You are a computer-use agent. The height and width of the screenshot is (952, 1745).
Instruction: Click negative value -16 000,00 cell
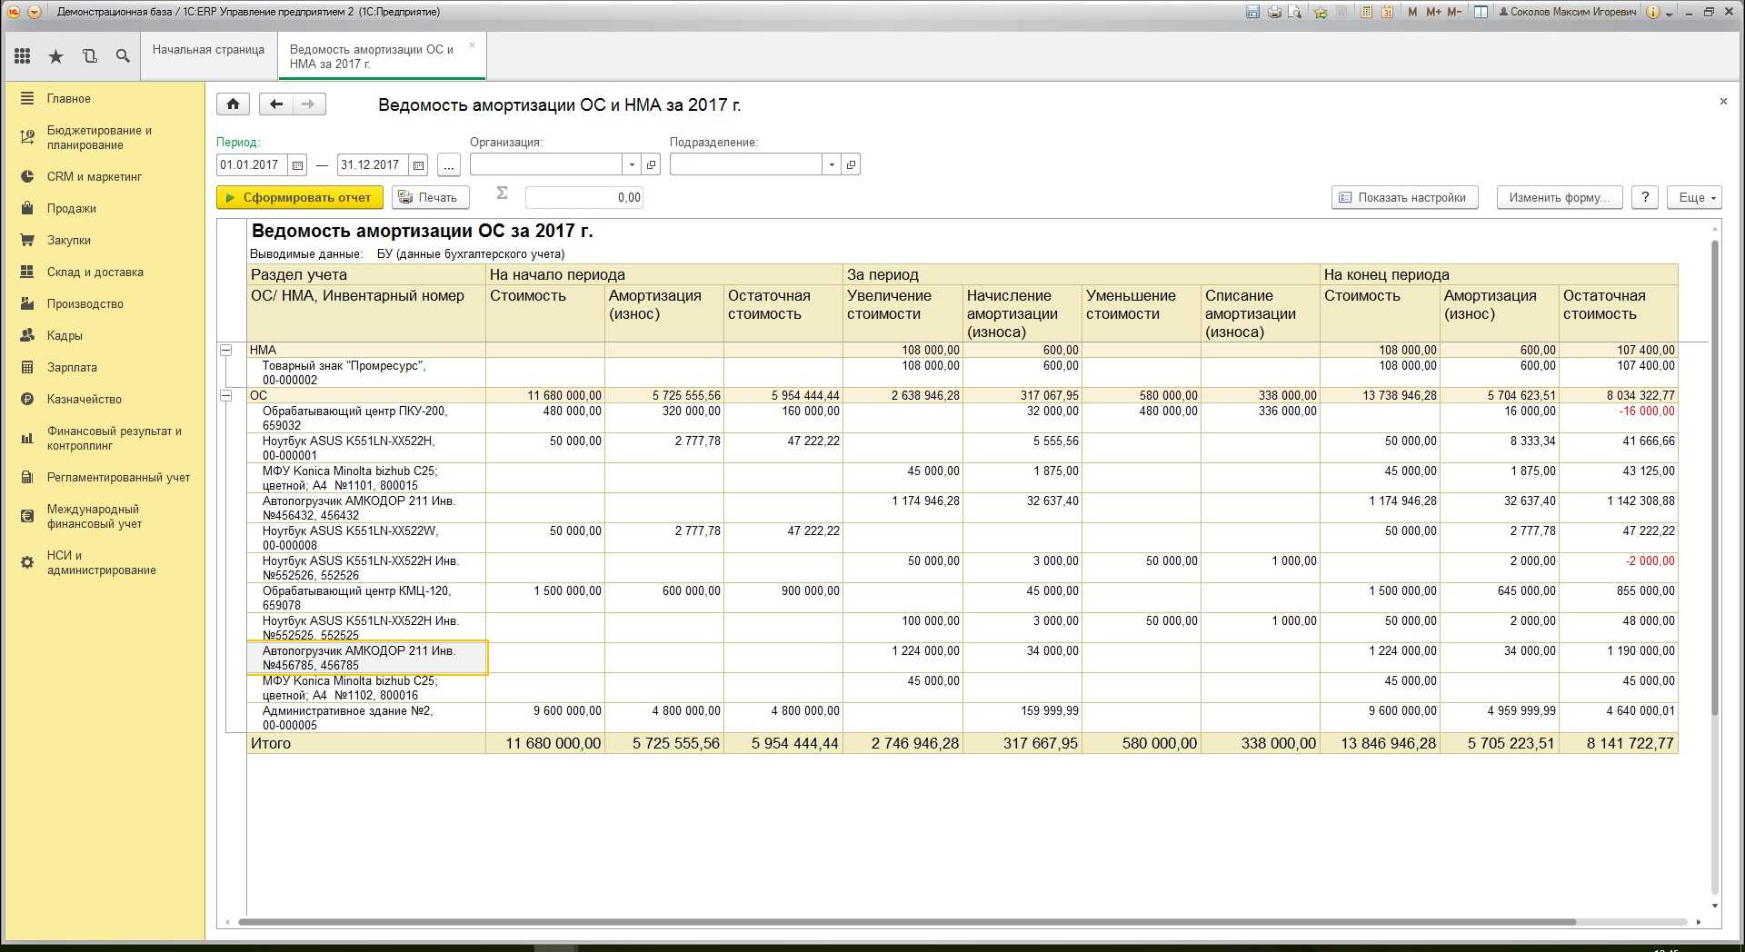click(x=1618, y=418)
